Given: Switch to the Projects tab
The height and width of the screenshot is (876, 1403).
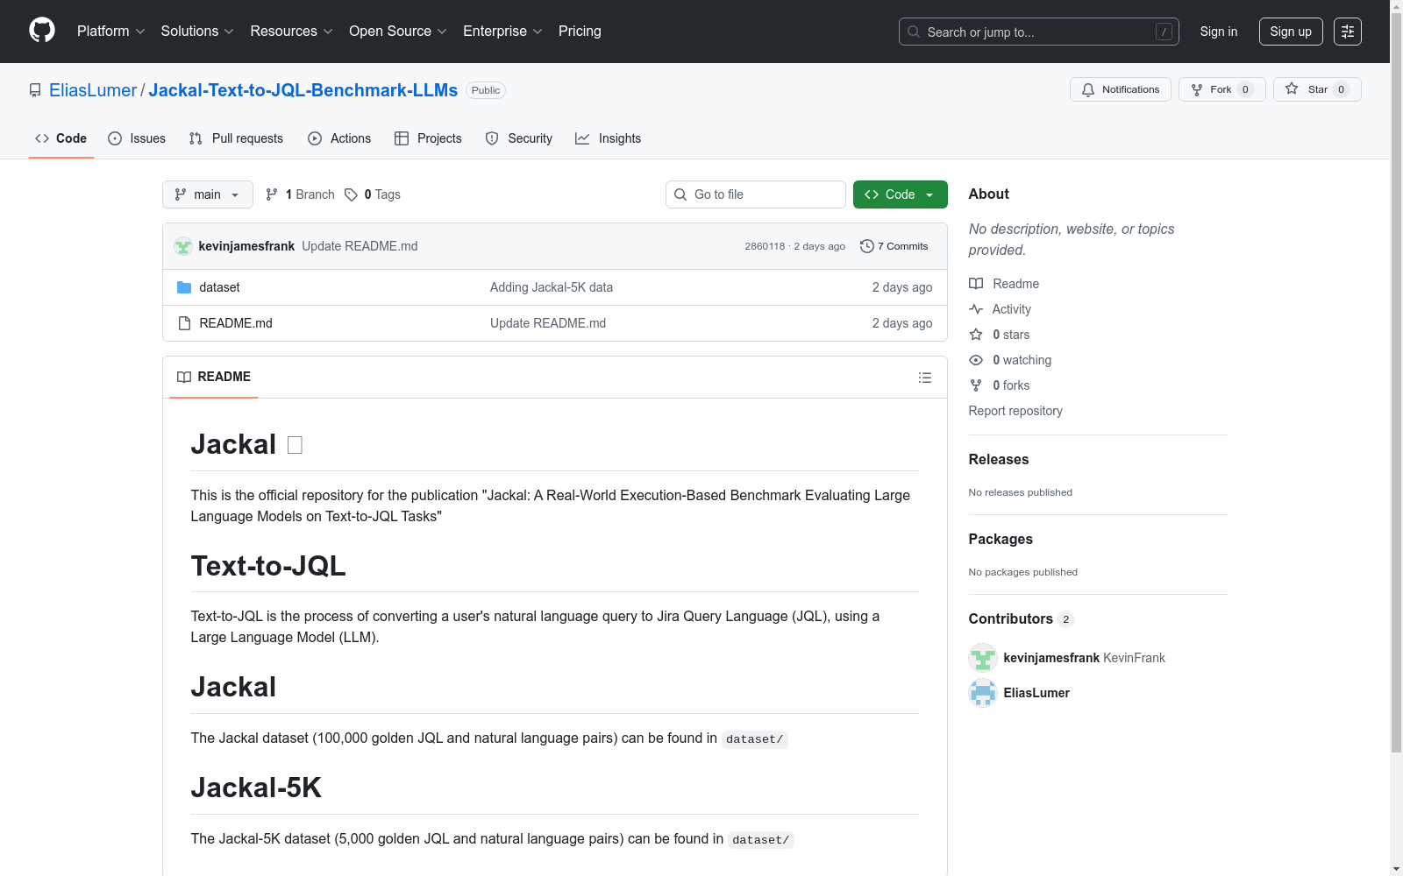Looking at the screenshot, I should pos(428,138).
